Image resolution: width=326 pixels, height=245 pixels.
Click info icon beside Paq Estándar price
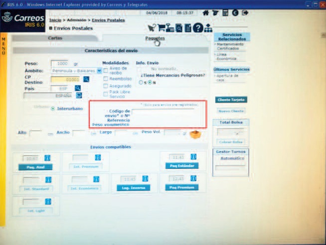coord(194,158)
